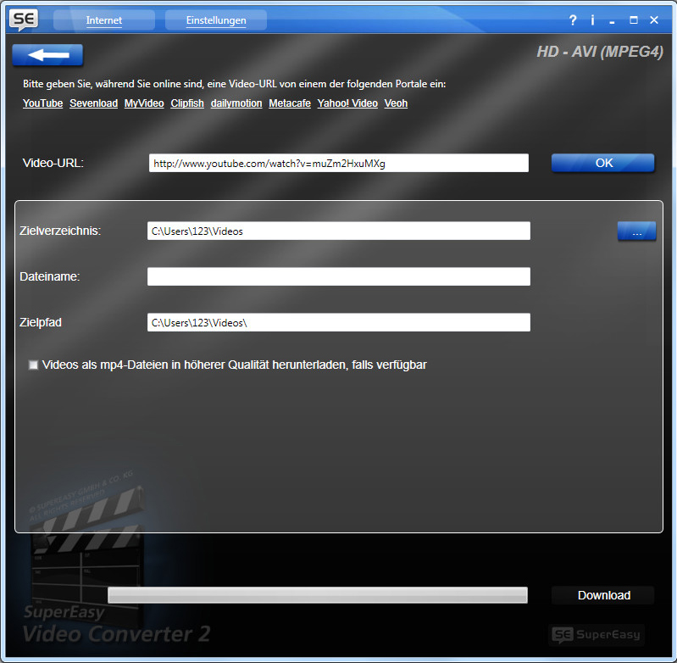
Task: Browse for target folder with ... button
Action: [637, 231]
